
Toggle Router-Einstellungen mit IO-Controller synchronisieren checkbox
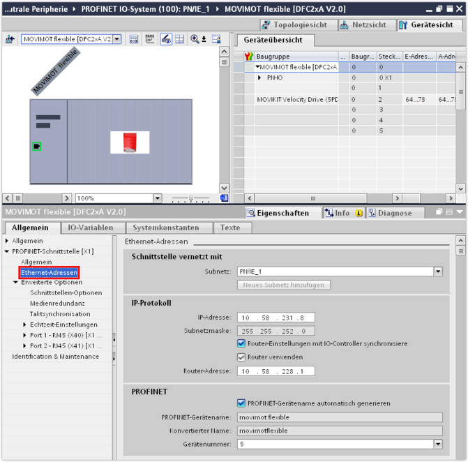click(241, 343)
